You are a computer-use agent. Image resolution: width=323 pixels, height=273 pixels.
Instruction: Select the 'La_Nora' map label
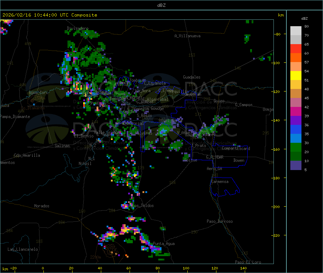pos(143,91)
